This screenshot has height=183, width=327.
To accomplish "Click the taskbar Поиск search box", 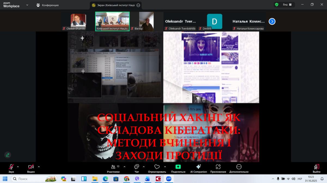I will 34,179.
